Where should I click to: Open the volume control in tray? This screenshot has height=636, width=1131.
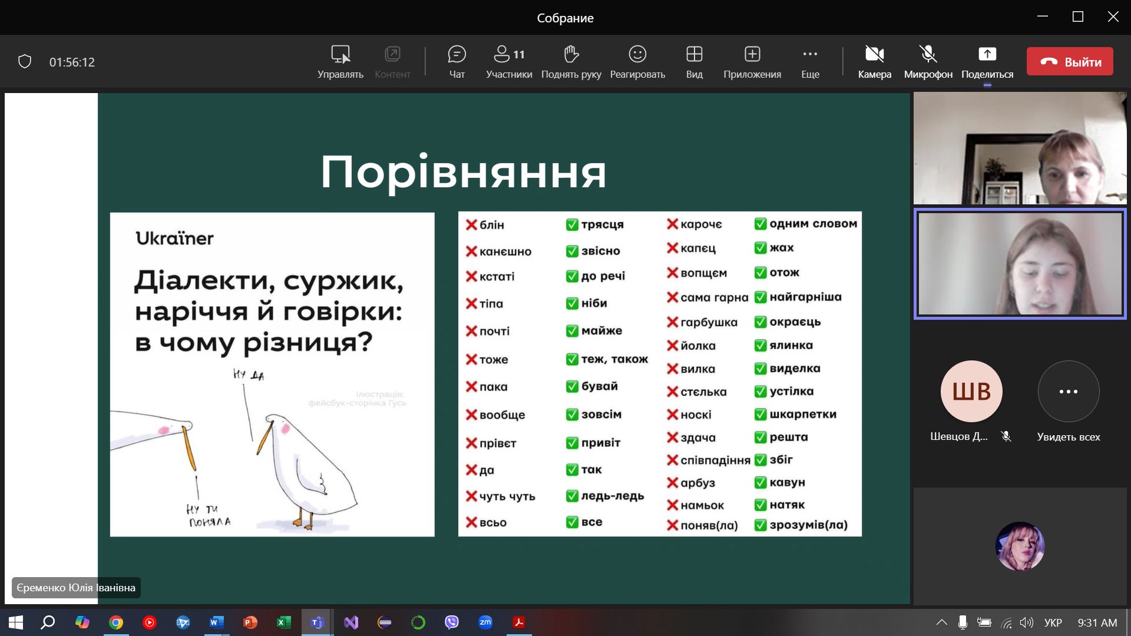click(x=1027, y=622)
